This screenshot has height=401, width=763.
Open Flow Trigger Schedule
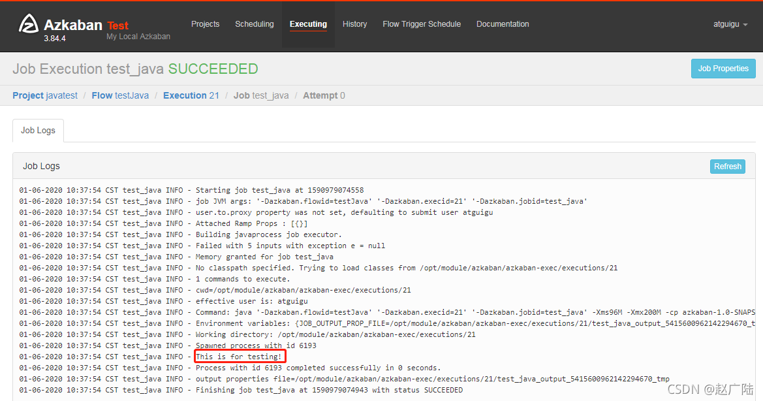point(422,24)
